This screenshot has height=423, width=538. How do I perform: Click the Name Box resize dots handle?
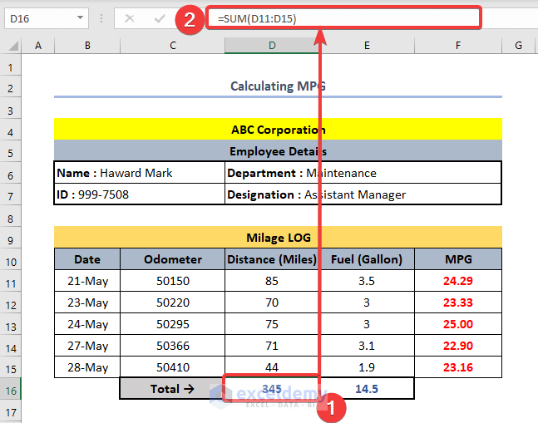pos(101,18)
